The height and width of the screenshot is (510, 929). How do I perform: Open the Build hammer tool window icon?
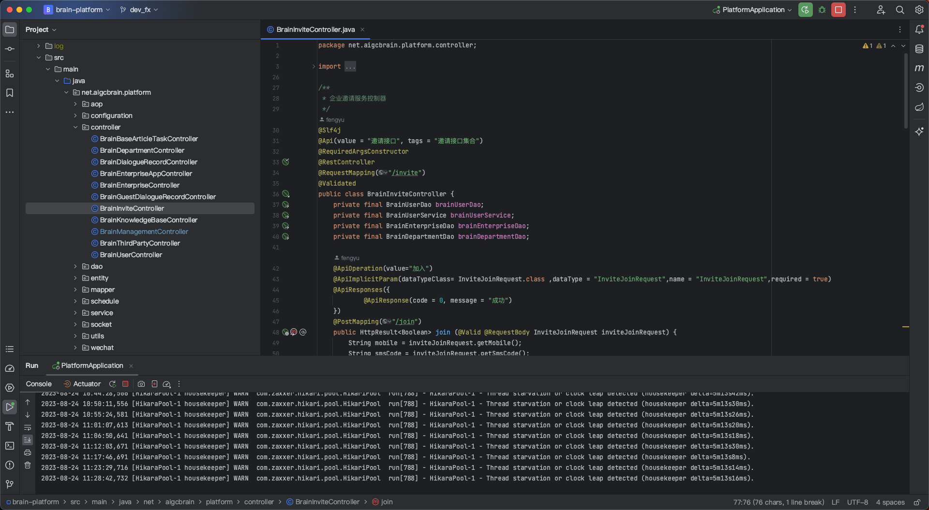click(10, 426)
